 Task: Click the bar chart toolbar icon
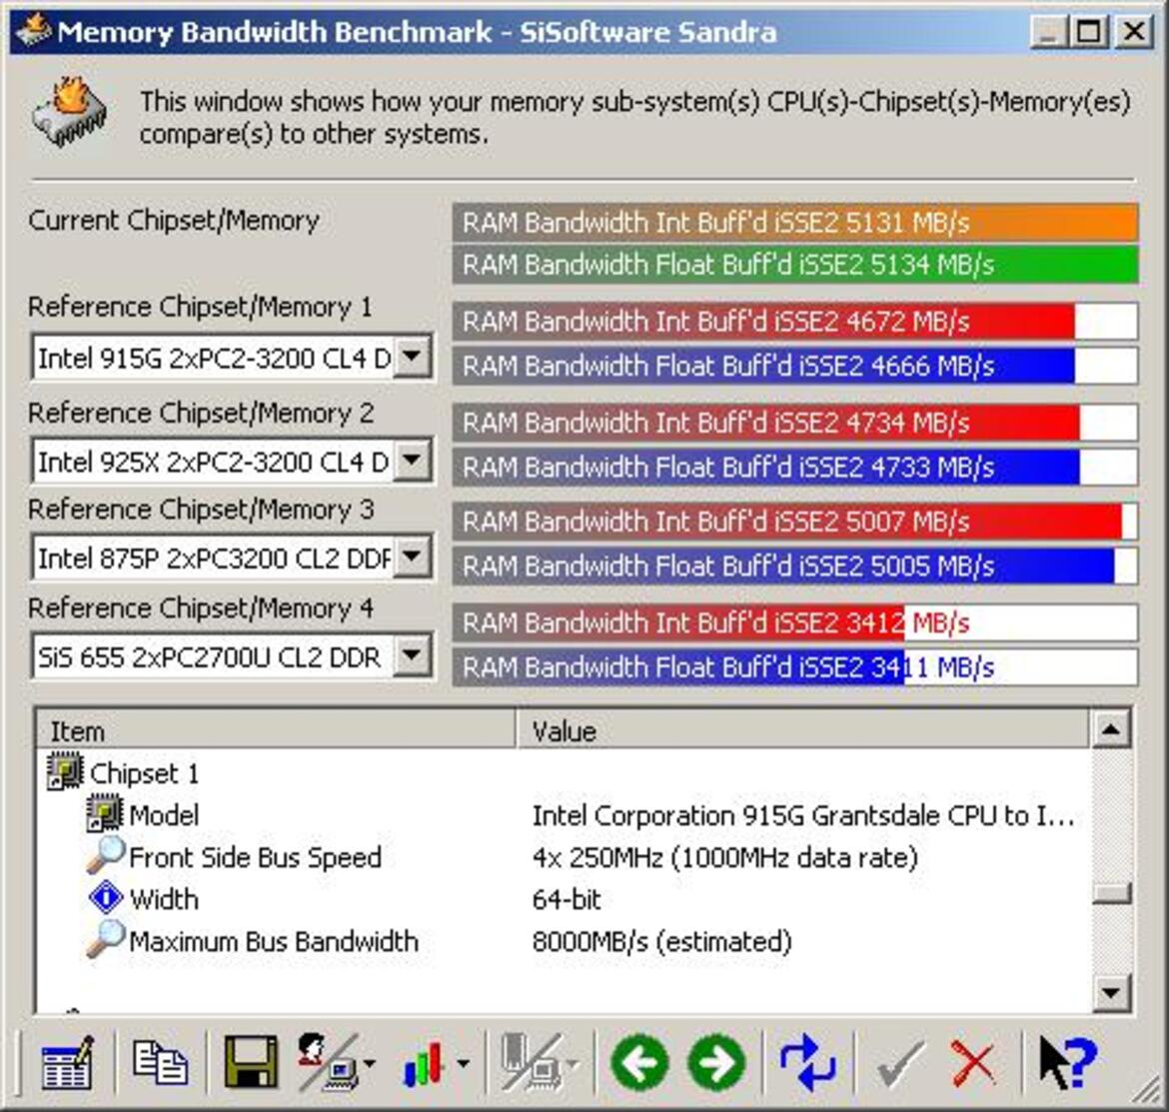tap(424, 1064)
